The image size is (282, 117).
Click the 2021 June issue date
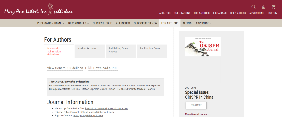click(x=191, y=88)
